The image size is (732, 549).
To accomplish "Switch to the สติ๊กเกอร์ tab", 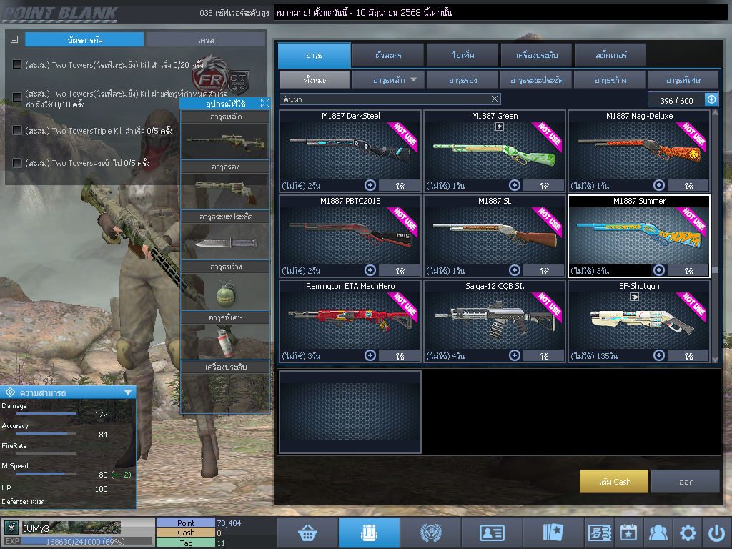I will pos(611,55).
